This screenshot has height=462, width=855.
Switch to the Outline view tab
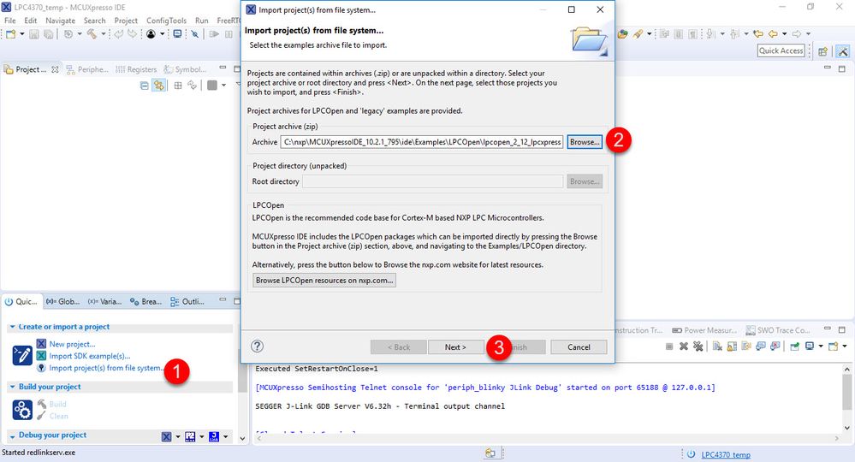point(187,301)
